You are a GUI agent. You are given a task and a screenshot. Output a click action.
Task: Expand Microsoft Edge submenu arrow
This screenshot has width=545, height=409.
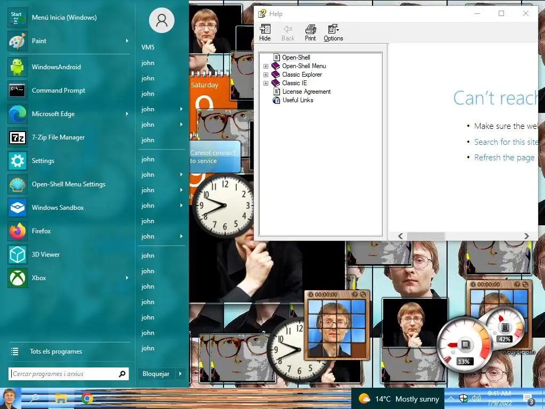click(x=127, y=114)
